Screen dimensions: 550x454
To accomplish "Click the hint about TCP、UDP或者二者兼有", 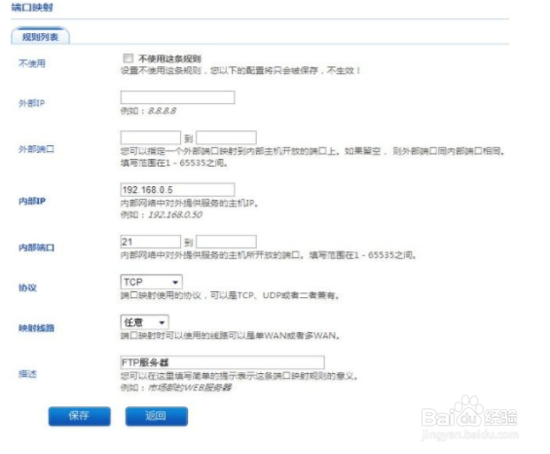I will (230, 295).
